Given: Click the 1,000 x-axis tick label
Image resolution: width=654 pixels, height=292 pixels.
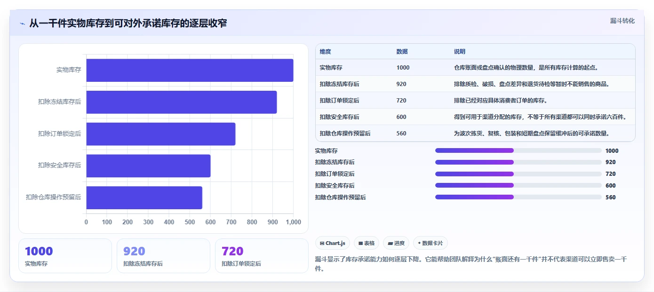Looking at the screenshot, I should click(293, 222).
